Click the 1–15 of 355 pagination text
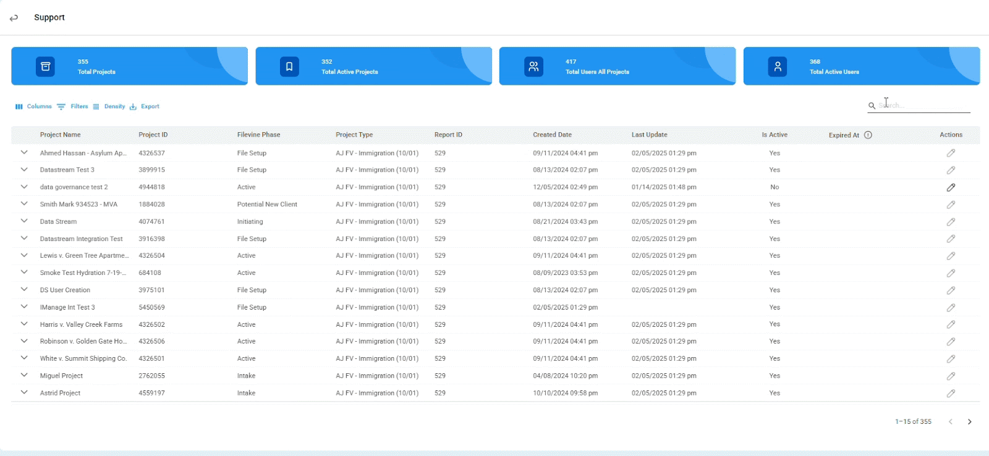The height and width of the screenshot is (456, 989). 913,422
